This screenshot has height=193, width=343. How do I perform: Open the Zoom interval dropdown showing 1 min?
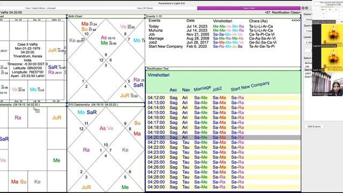tap(309, 31)
